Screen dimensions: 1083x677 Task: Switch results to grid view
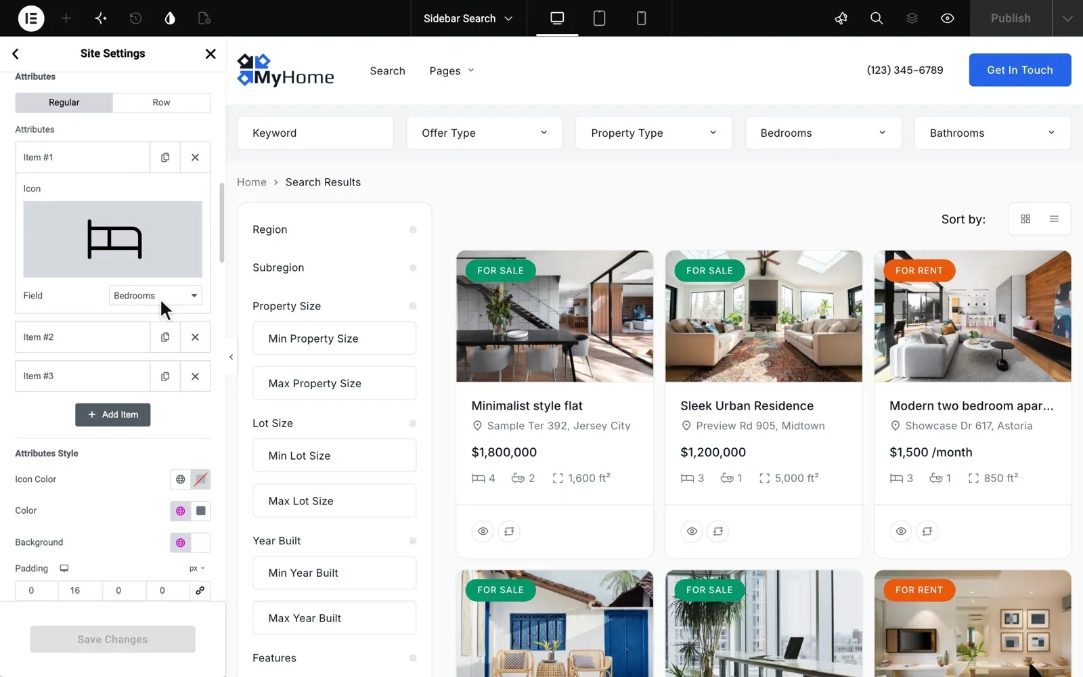[1025, 219]
